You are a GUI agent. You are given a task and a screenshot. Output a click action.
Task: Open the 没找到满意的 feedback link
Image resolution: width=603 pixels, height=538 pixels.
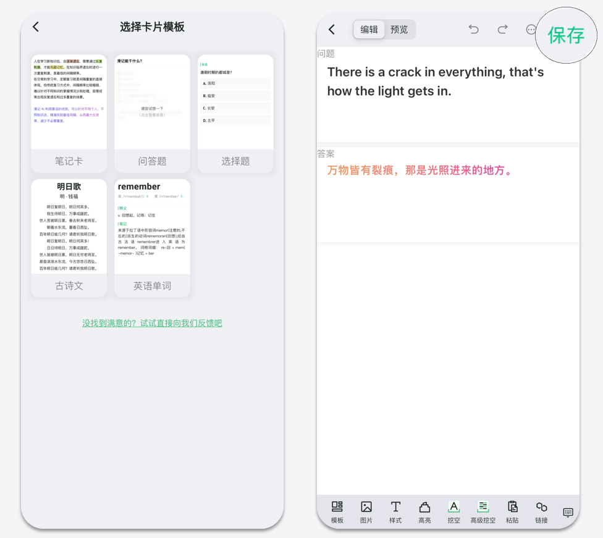click(x=152, y=323)
